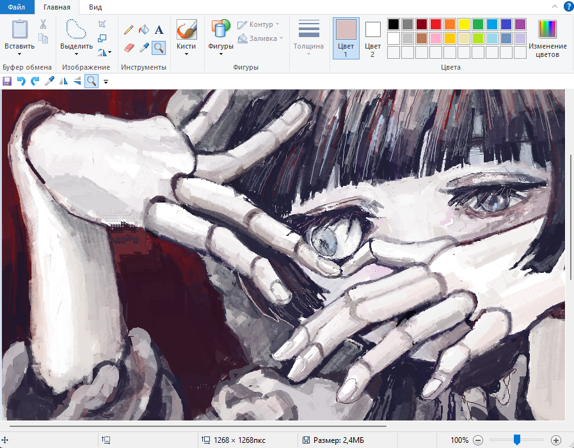The height and width of the screenshot is (448, 574).
Task: Open the Thickness (Толщина) dropdown
Action: pyautogui.click(x=308, y=38)
